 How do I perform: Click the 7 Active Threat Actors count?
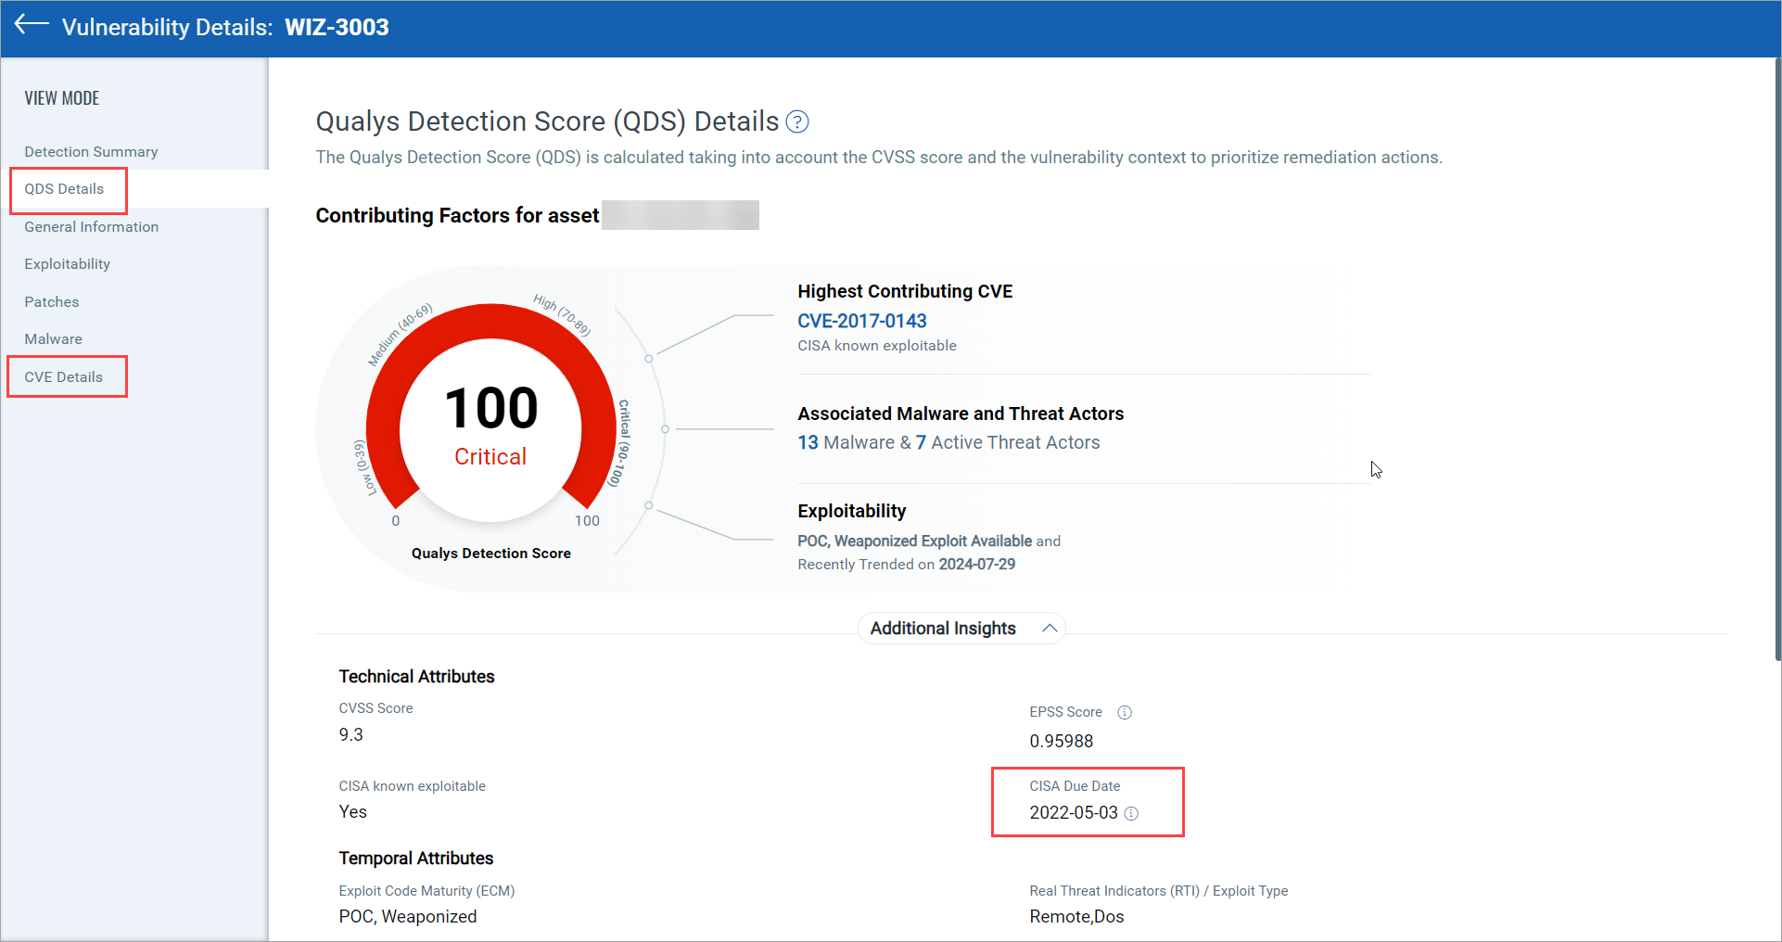921,442
